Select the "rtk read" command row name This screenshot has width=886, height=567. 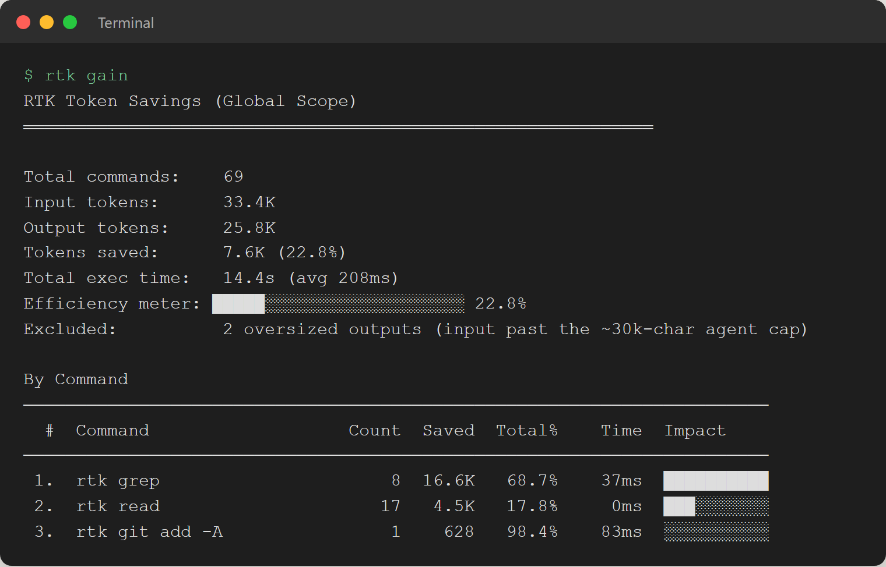118,506
